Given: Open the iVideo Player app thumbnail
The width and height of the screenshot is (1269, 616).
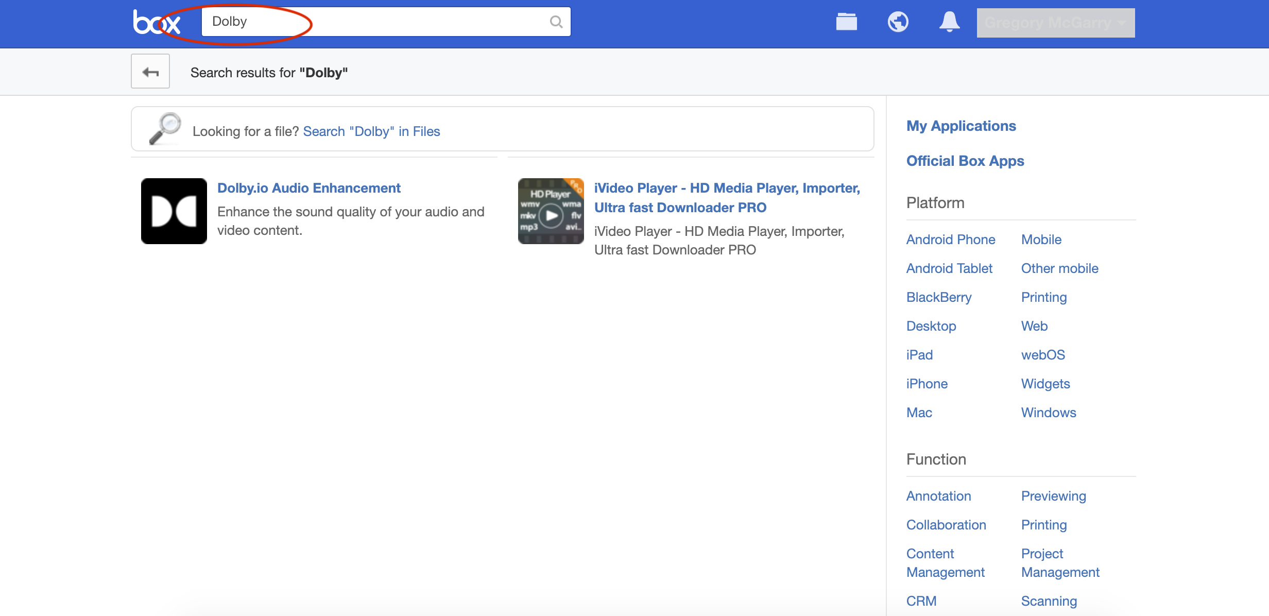Looking at the screenshot, I should click(x=551, y=211).
